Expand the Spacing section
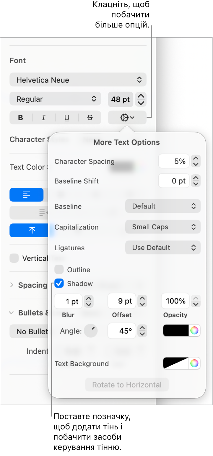The height and width of the screenshot is (456, 213). 12,285
